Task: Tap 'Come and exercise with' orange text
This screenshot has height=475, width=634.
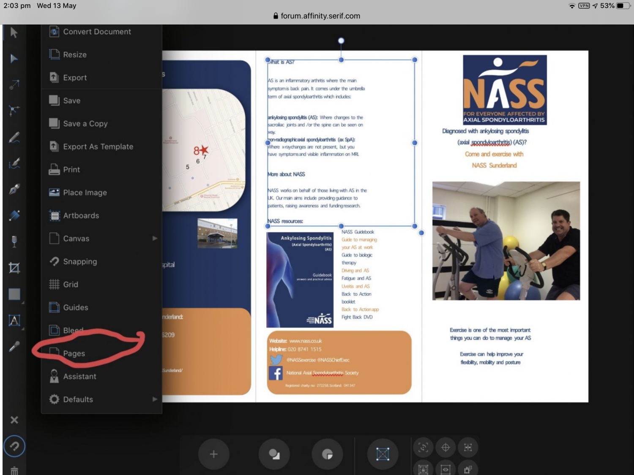Action: (x=494, y=154)
